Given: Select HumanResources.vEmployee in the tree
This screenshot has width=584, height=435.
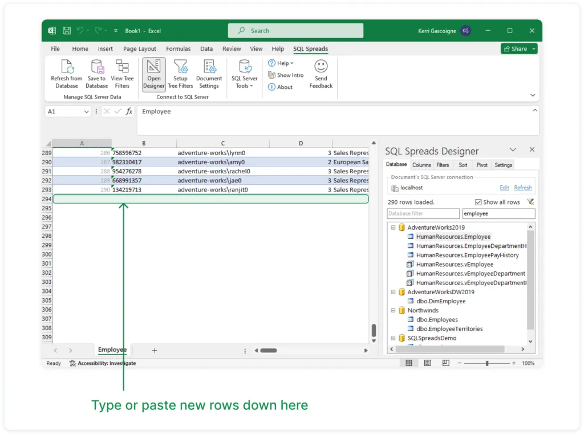Looking at the screenshot, I should pyautogui.click(x=454, y=265).
